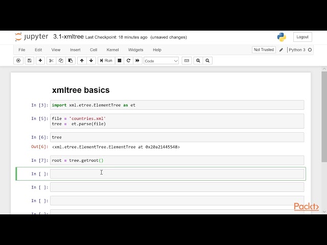Click the third empty code cell from the top
The image size is (327, 245).
pyautogui.click(x=177, y=201)
